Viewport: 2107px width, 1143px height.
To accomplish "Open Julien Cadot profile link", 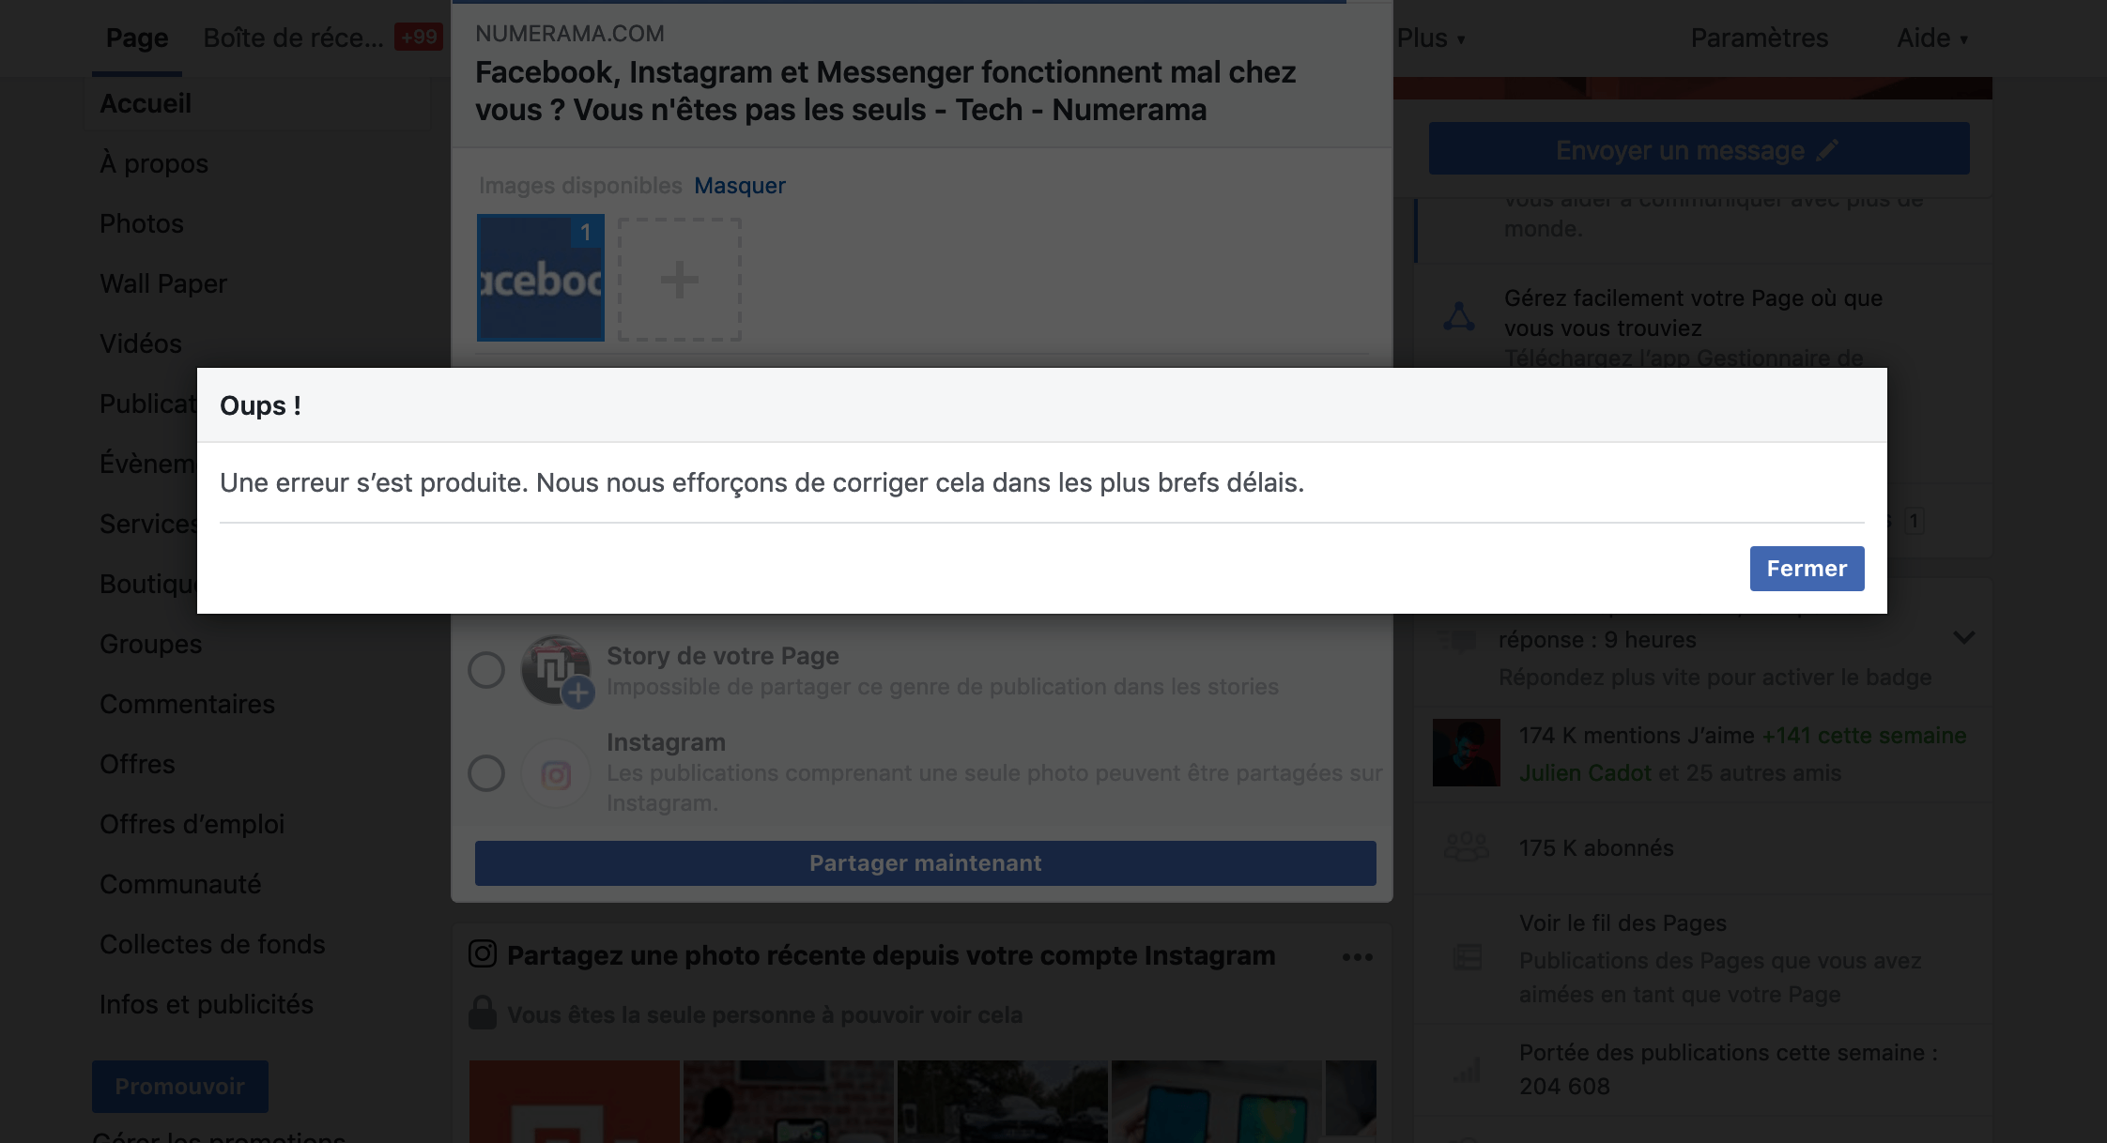I will [1585, 773].
